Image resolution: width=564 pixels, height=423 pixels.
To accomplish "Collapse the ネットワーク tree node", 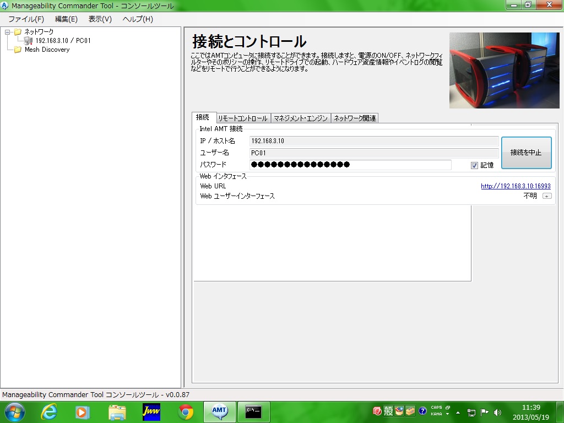I will [7, 32].
